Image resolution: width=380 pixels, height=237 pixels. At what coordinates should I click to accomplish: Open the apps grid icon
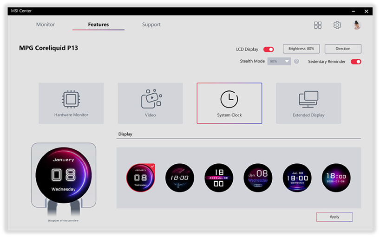point(318,25)
